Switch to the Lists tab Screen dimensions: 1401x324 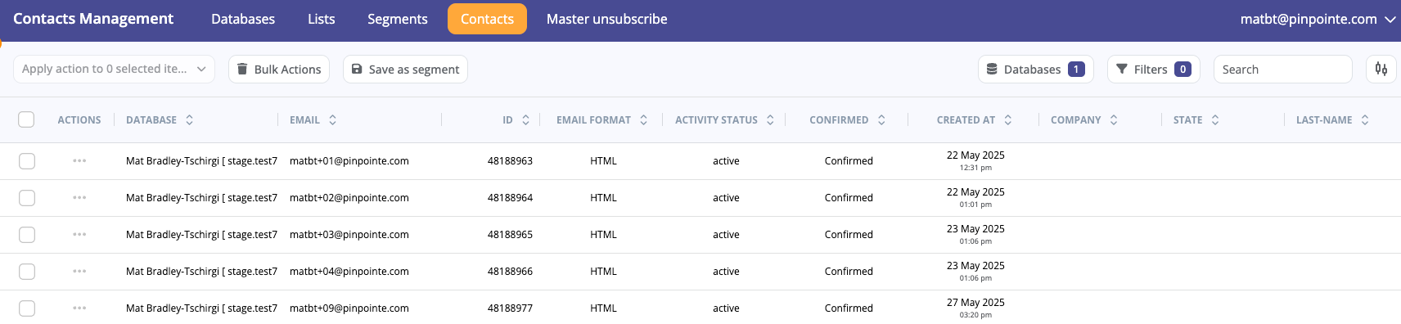pos(322,19)
